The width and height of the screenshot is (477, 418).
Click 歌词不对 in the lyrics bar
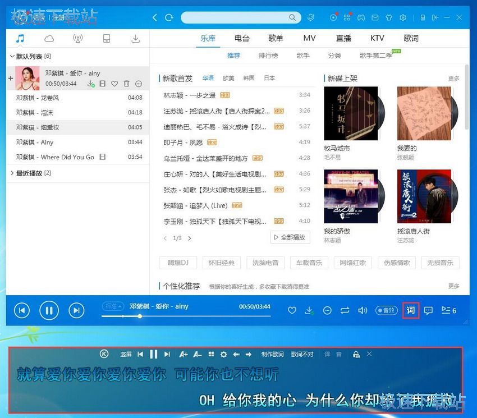[302, 355]
